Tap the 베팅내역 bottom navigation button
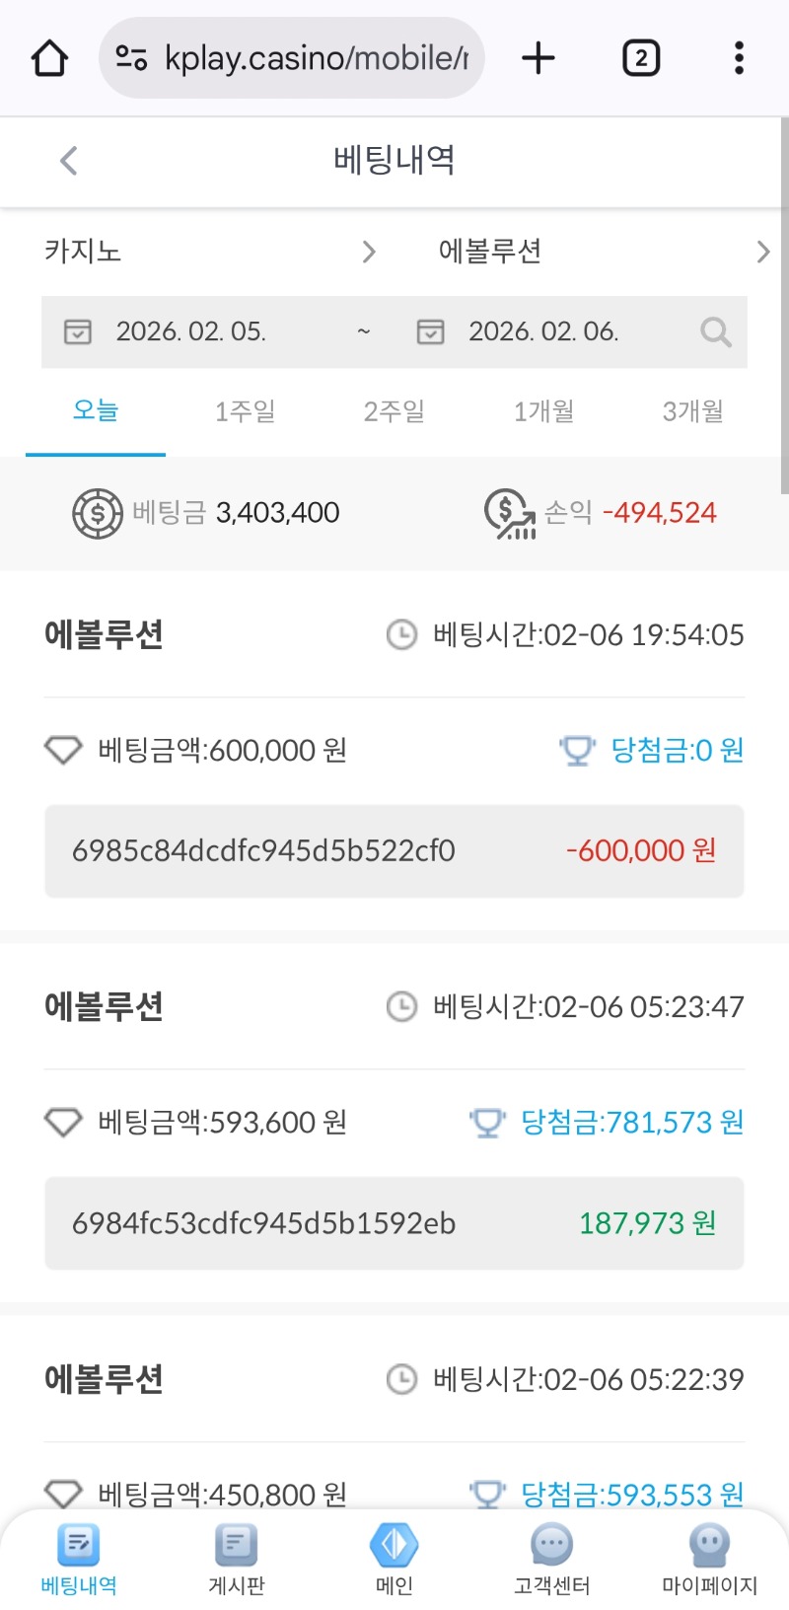This screenshot has width=789, height=1610. pyautogui.click(x=79, y=1559)
